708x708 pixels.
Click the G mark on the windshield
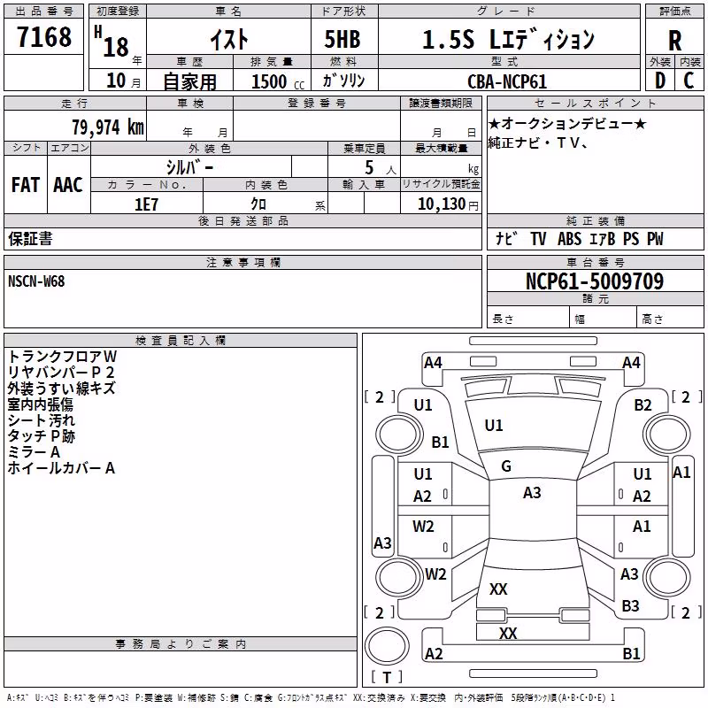tap(506, 466)
